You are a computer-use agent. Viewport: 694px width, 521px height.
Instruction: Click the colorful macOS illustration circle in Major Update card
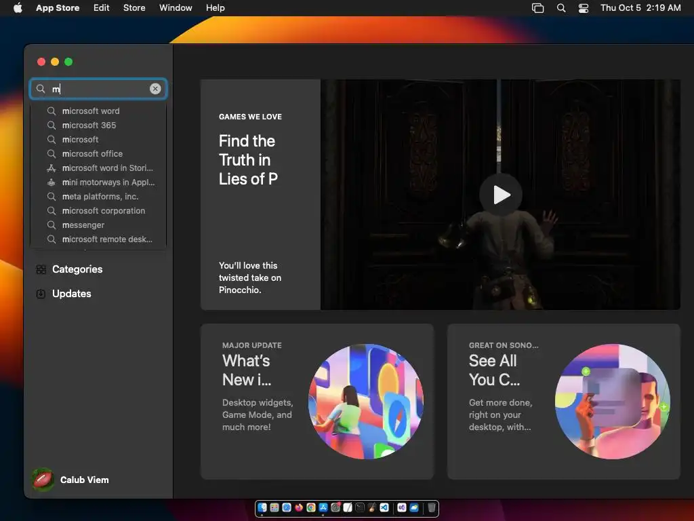pyautogui.click(x=365, y=402)
